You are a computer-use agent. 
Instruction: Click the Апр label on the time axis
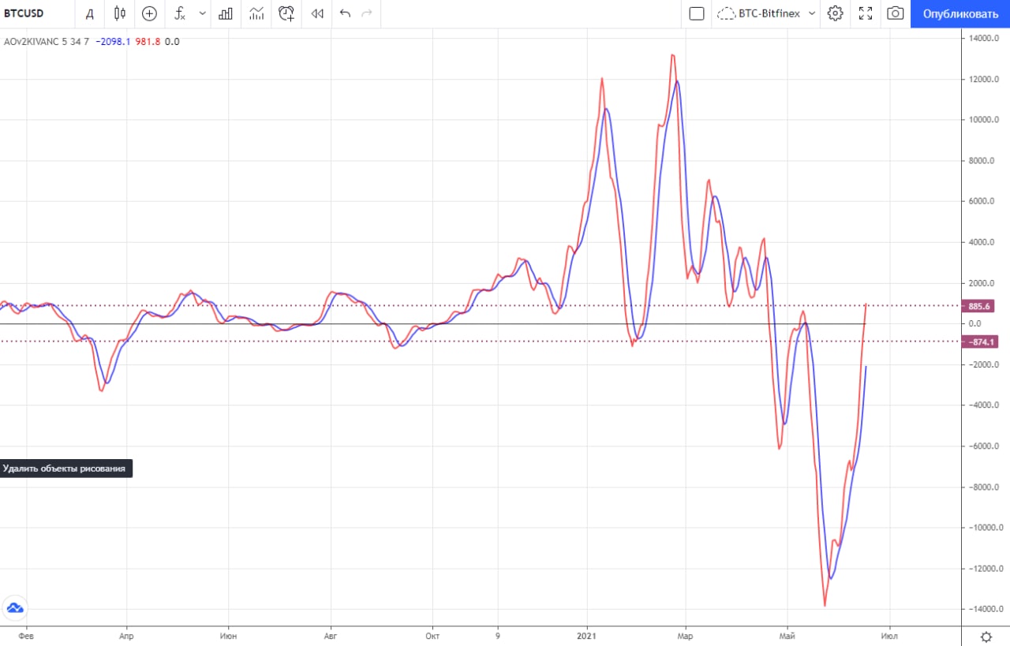pyautogui.click(x=125, y=634)
